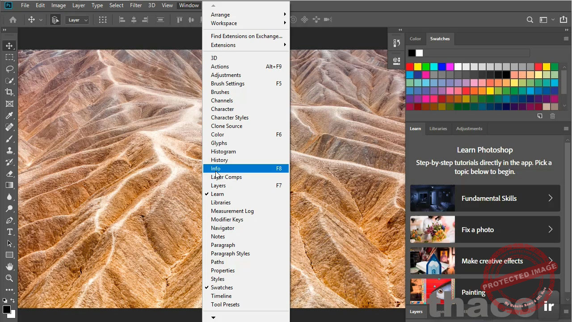Open Photoshop Home screen icon

pos(13,20)
